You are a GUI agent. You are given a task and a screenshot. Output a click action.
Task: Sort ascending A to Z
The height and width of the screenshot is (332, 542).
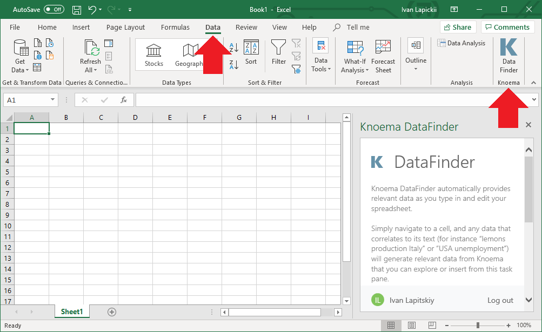click(x=234, y=48)
